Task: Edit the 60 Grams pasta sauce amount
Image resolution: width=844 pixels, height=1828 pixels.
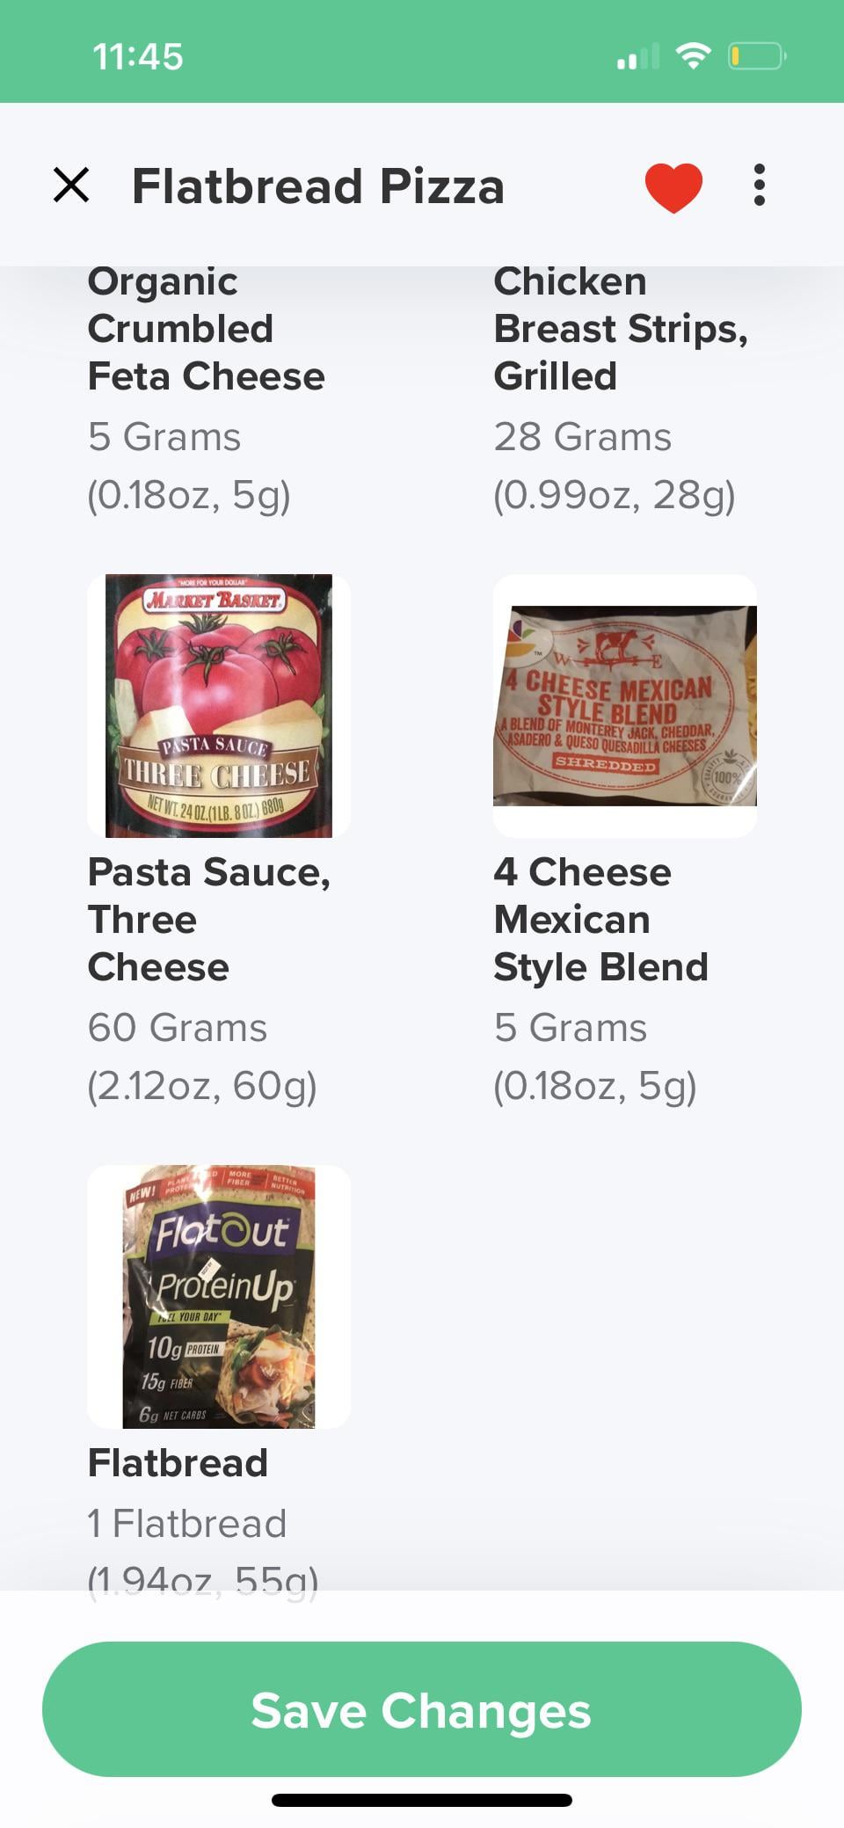Action: [x=178, y=1028]
